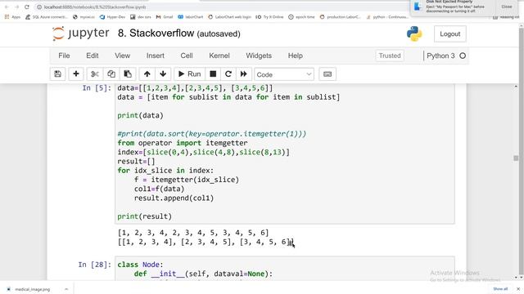Rename notebook title 8. Stackoverflow
Image resolution: width=524 pixels, height=294 pixels.
(x=156, y=33)
